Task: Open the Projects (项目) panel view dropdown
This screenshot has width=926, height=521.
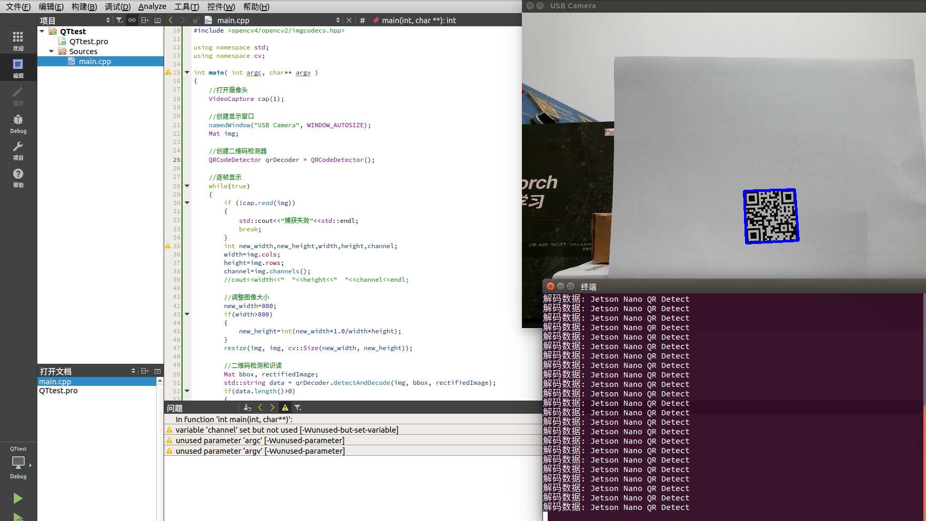Action: coord(108,20)
